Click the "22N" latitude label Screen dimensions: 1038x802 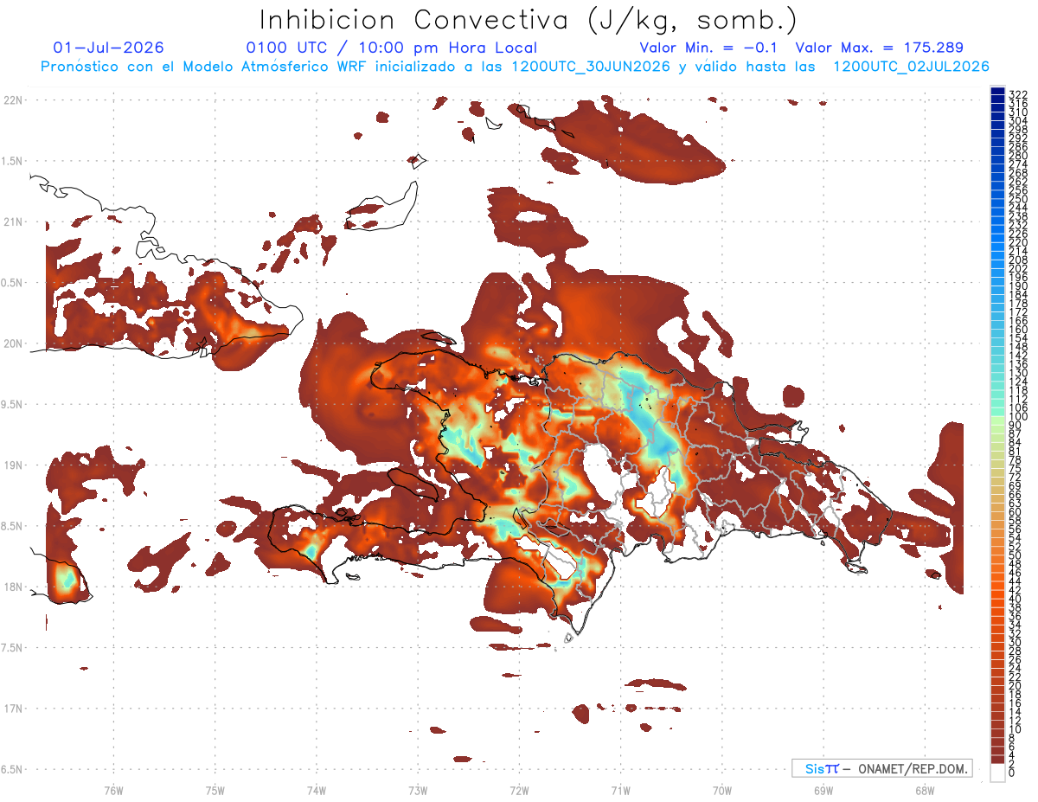point(13,100)
